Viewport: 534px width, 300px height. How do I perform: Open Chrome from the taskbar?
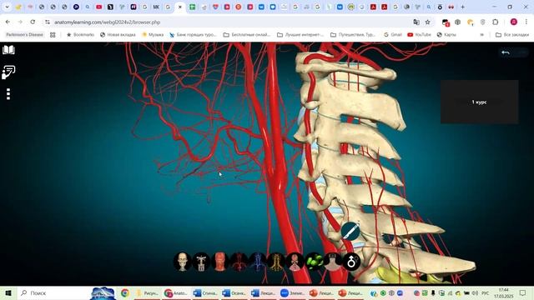click(125, 292)
